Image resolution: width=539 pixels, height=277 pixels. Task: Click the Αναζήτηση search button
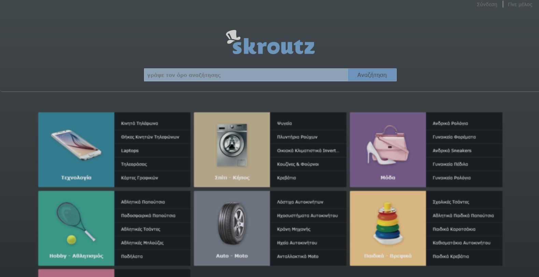tap(372, 75)
